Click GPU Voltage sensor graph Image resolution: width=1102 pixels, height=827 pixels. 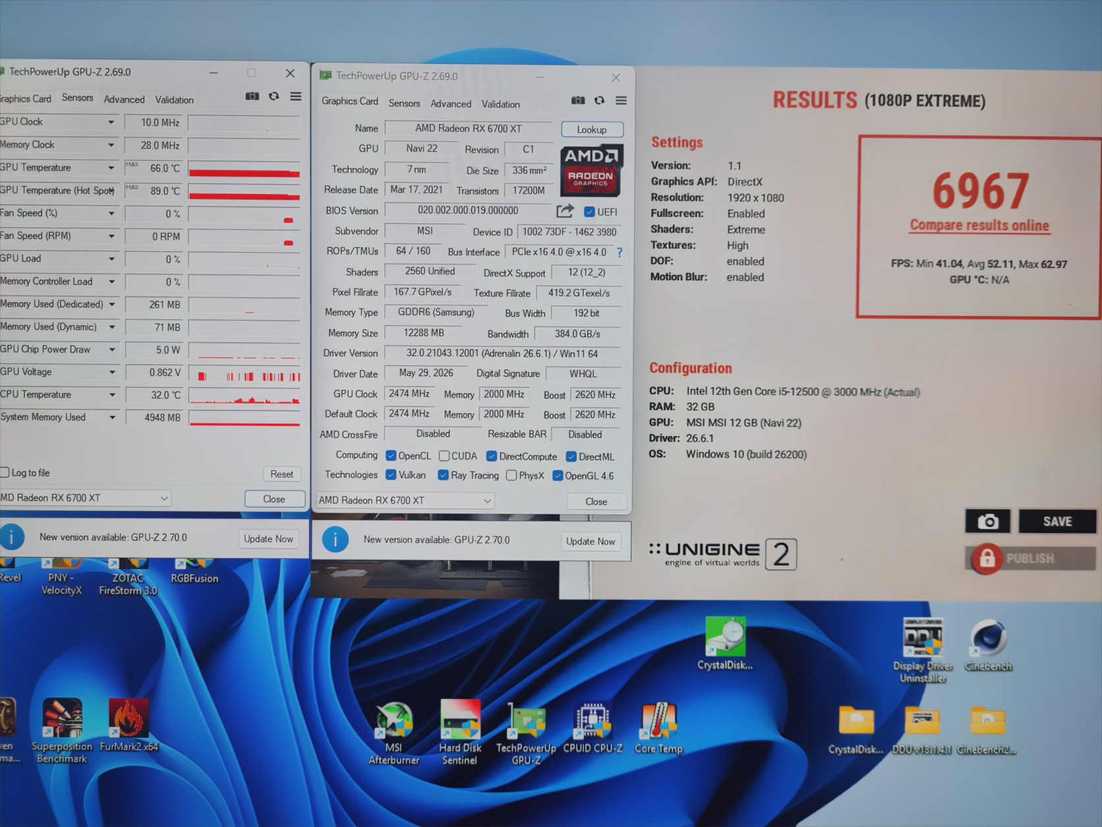(245, 373)
